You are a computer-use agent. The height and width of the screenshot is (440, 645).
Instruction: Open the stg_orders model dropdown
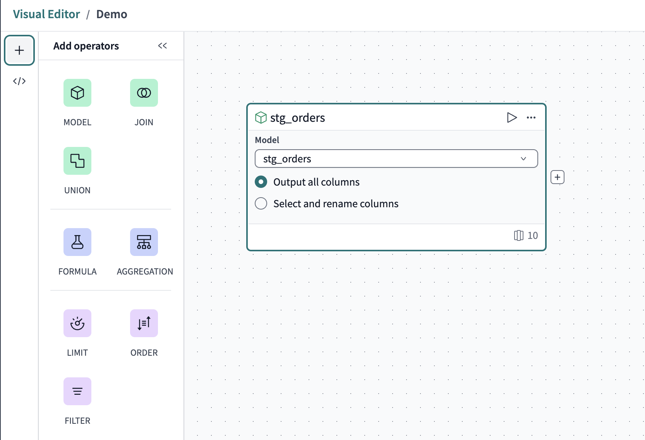396,159
